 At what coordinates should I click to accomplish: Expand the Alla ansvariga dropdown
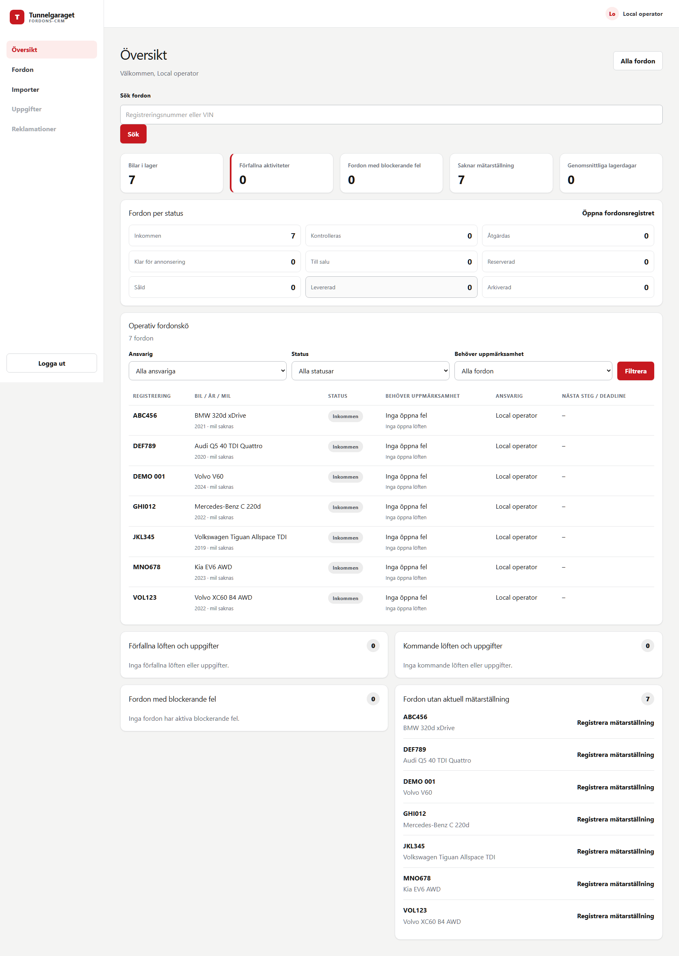[x=208, y=371]
